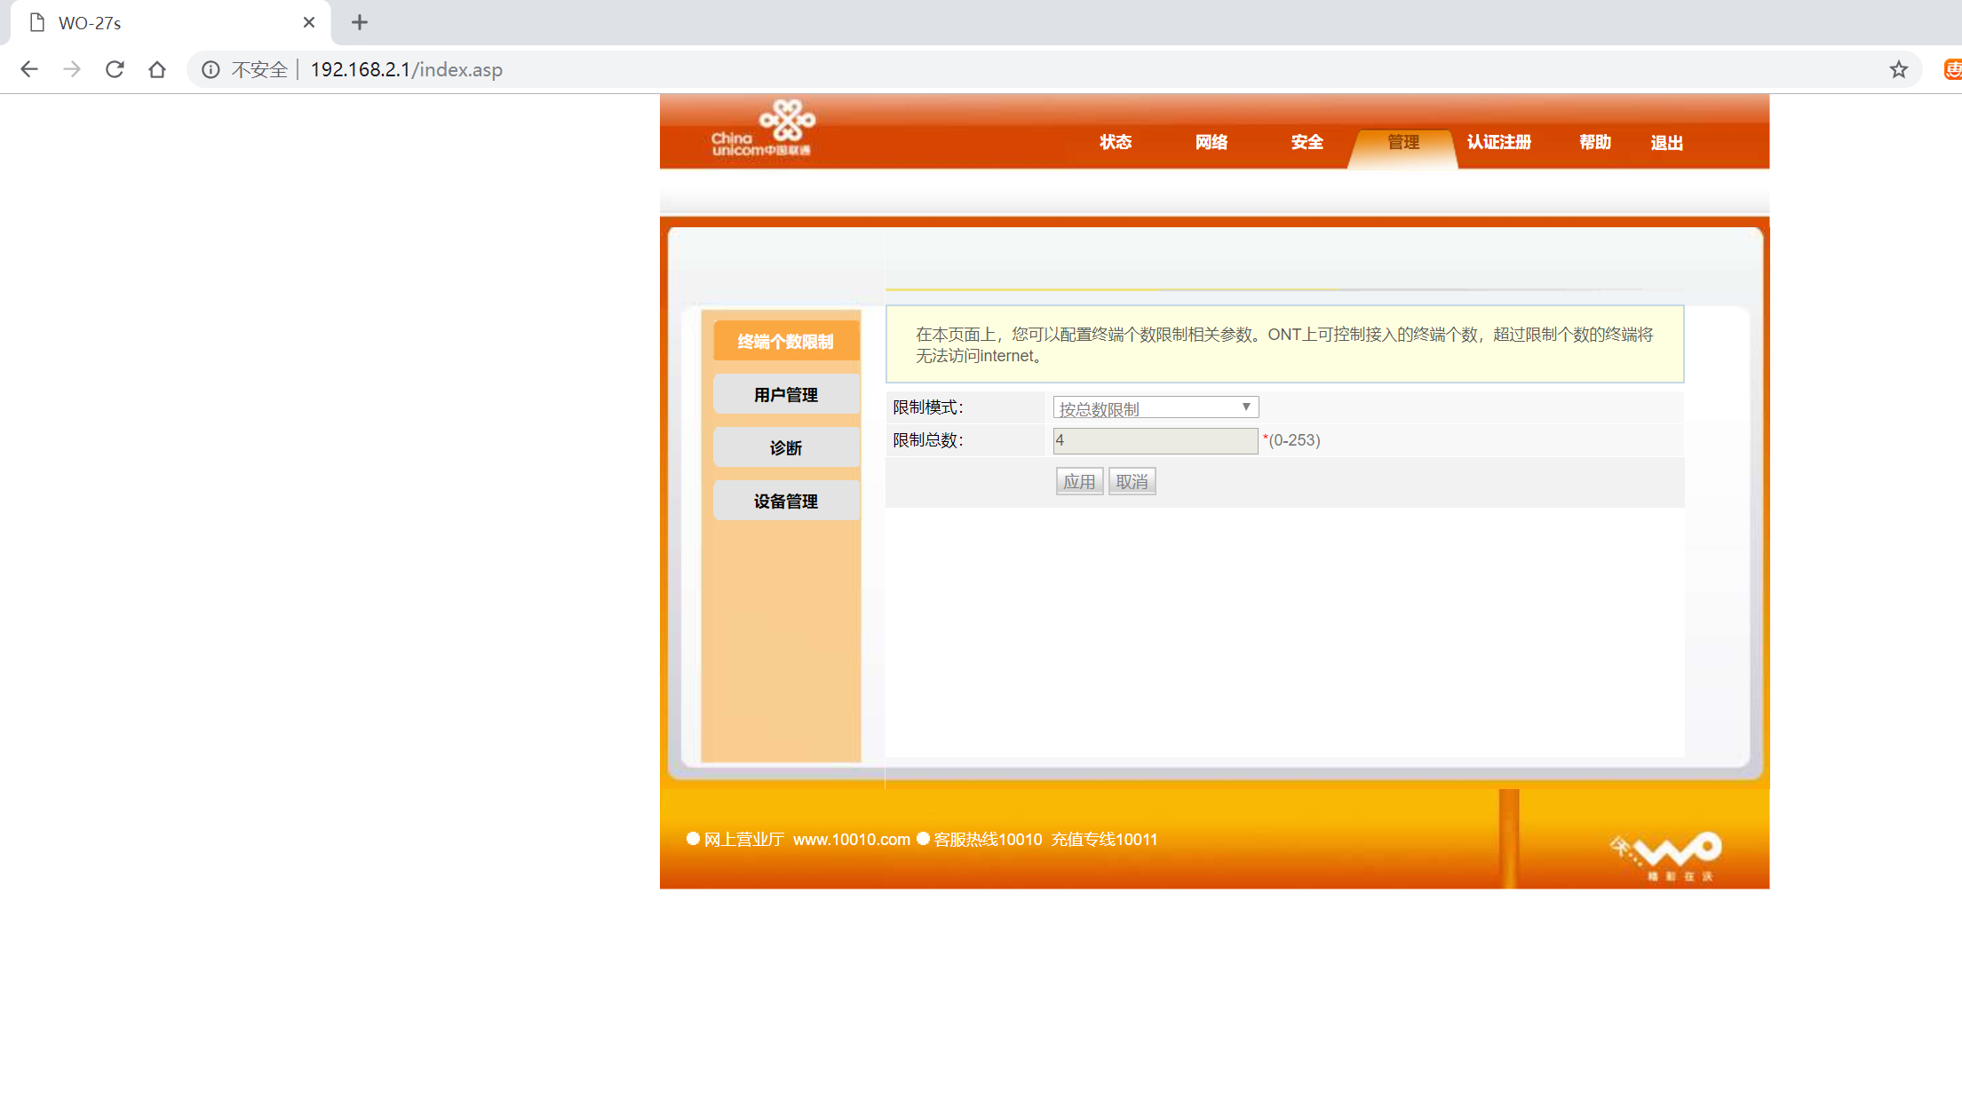Click the browser forward arrow

(72, 69)
